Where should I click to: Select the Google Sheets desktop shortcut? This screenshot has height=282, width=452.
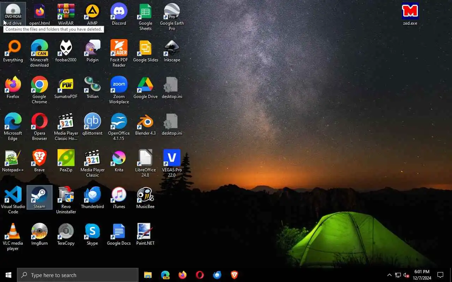(145, 17)
